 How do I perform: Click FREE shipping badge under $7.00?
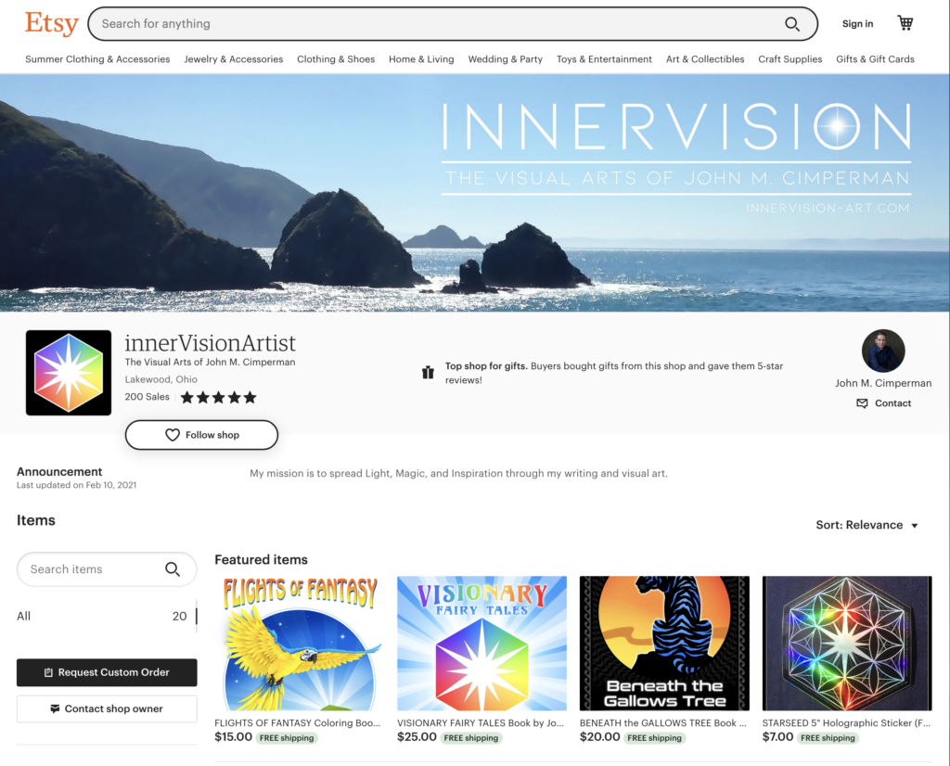[828, 738]
